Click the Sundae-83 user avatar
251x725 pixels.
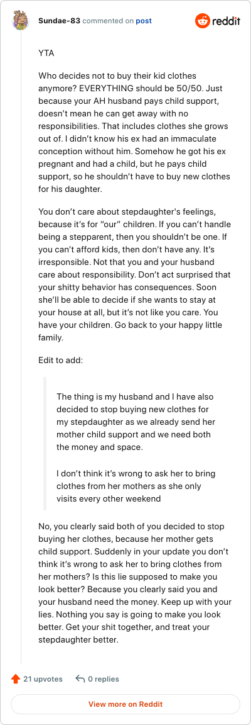pyautogui.click(x=21, y=21)
